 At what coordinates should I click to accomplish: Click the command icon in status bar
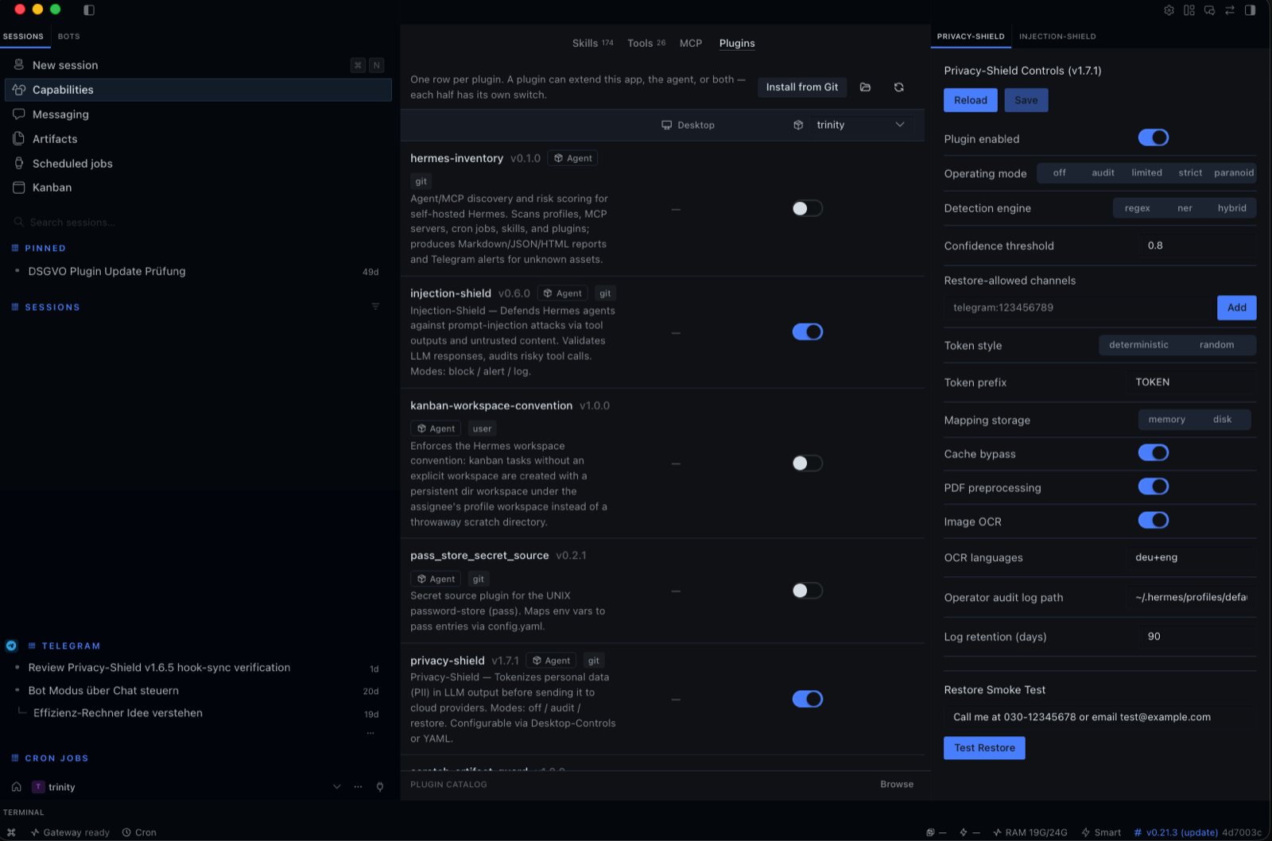(x=11, y=832)
